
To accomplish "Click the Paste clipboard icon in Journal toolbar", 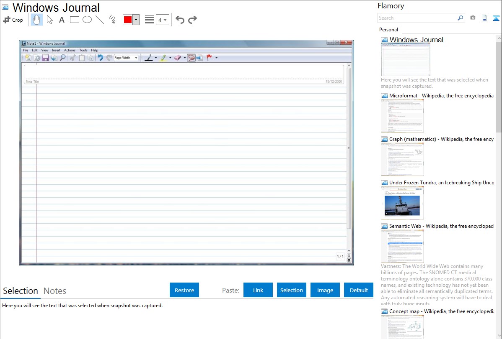I will point(82,58).
